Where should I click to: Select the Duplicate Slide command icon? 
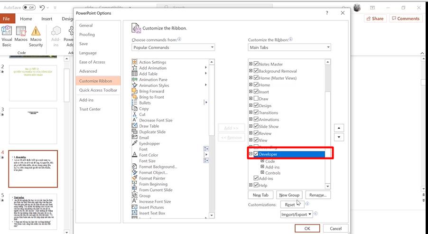(x=134, y=131)
